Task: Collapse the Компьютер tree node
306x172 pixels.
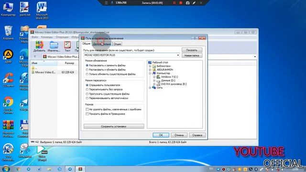Action: click(150, 73)
